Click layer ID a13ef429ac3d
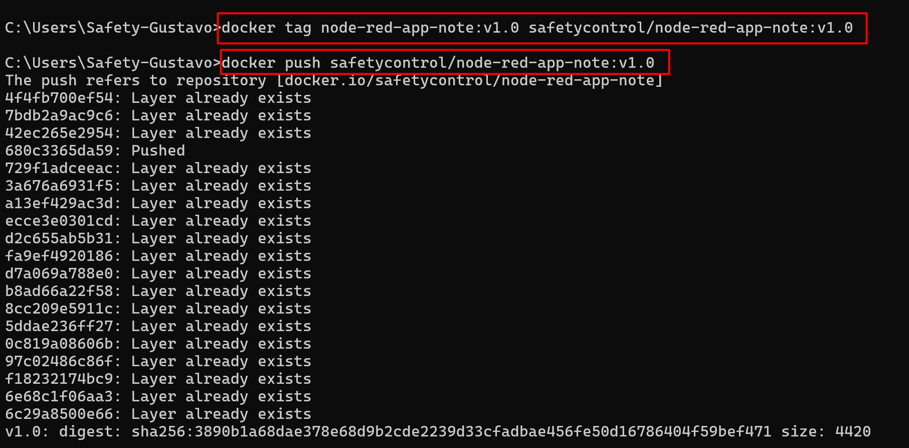 click(59, 203)
